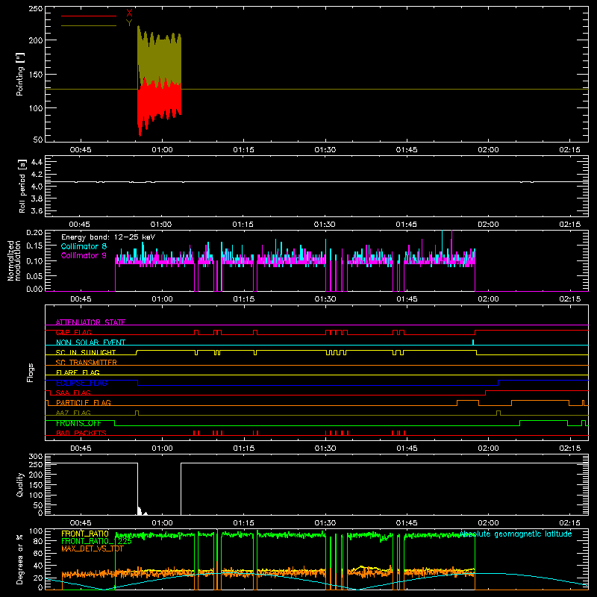
Task: Click the 00:45 time label under Quality plot
Action: (81, 523)
